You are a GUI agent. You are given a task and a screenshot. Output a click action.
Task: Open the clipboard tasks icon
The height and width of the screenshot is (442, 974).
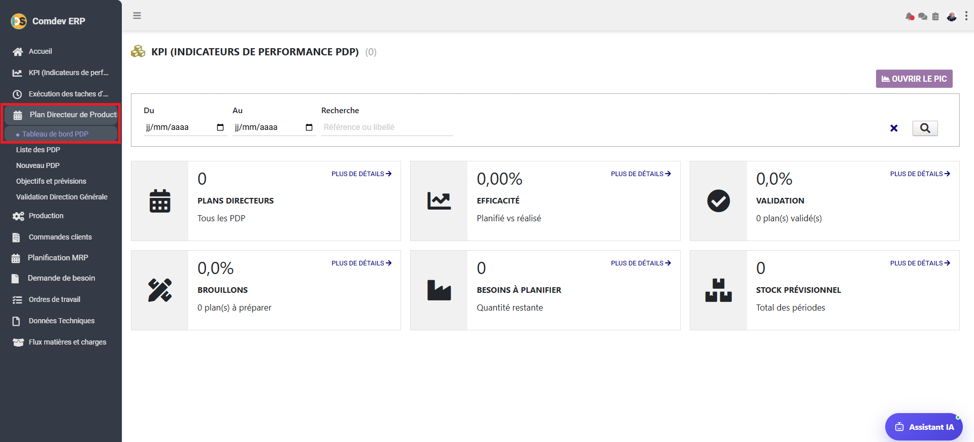click(x=935, y=16)
